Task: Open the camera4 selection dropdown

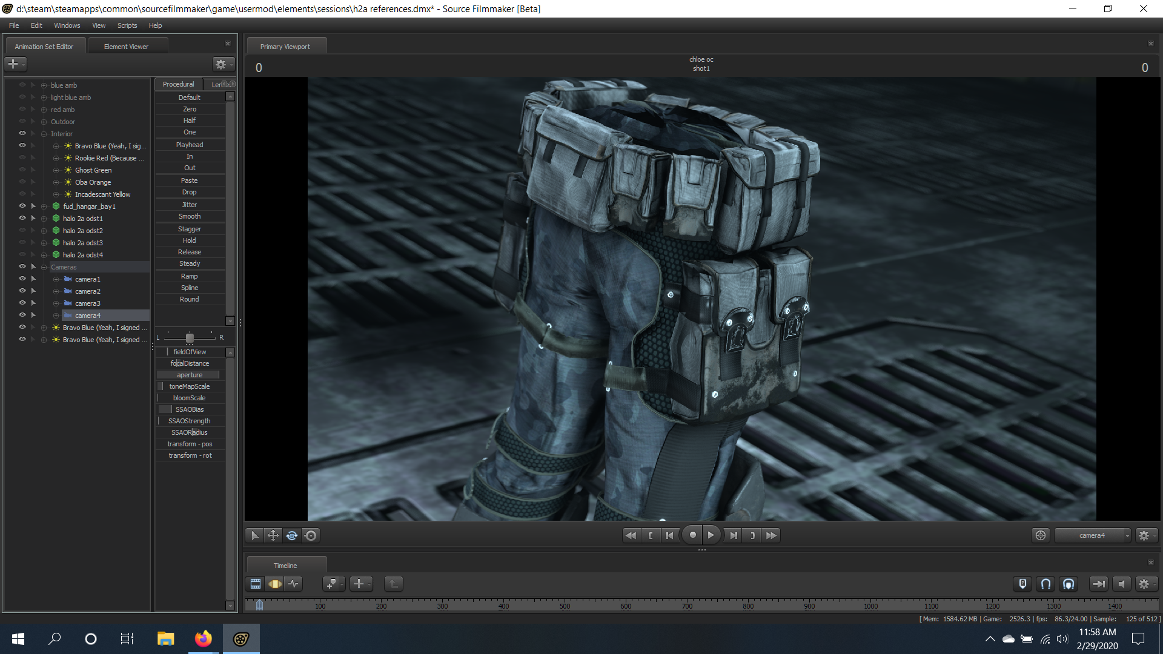Action: click(1093, 535)
